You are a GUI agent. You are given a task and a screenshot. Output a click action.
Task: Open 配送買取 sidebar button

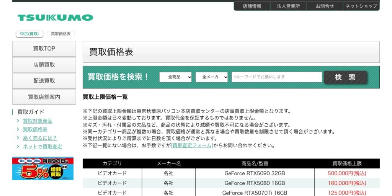pos(44,81)
